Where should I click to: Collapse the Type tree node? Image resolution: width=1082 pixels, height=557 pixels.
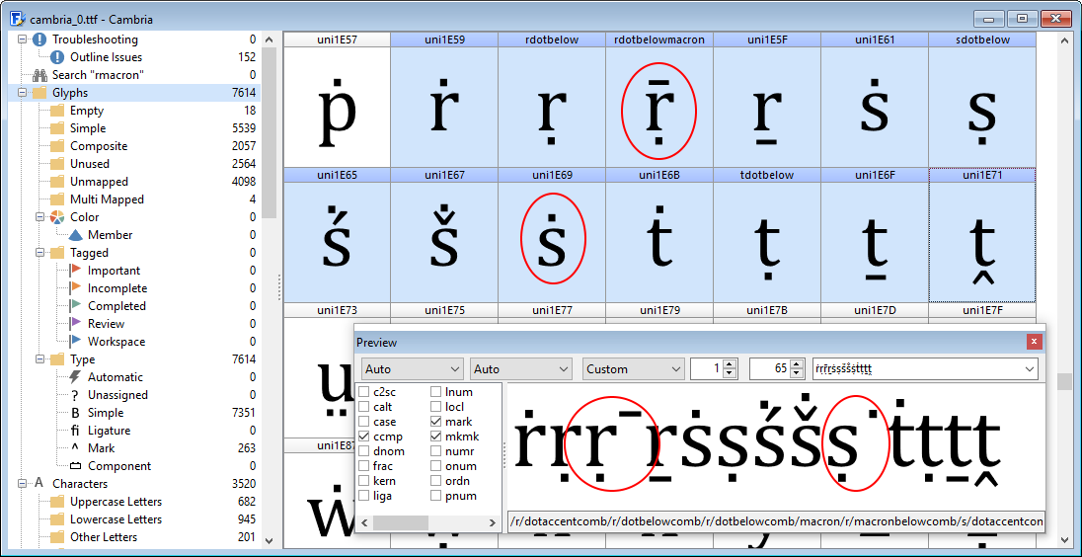39,359
